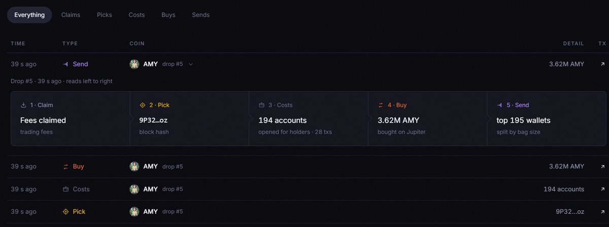
Task: Open the Costs filter tab
Action: pyautogui.click(x=137, y=15)
